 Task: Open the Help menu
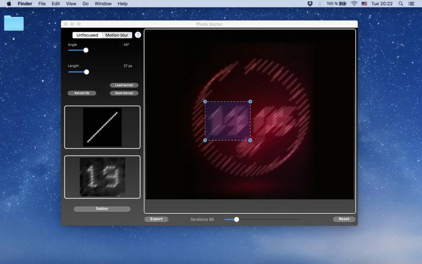(122, 4)
